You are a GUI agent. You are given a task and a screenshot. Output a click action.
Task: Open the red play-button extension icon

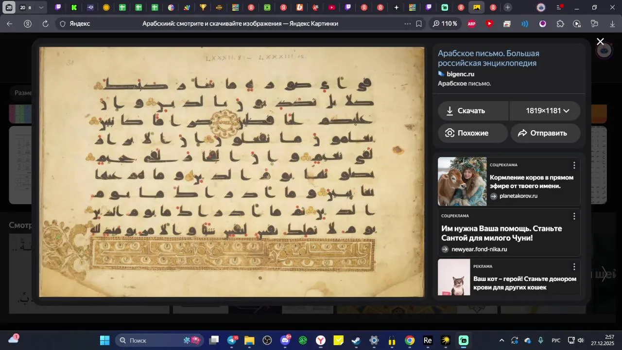489,24
